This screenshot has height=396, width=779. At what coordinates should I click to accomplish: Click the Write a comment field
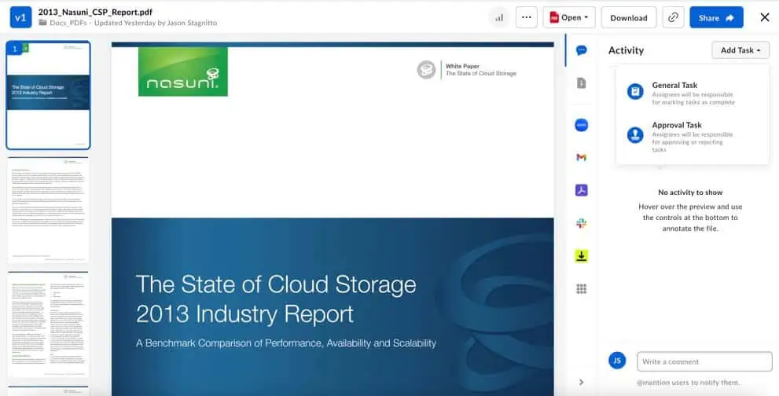click(x=704, y=361)
